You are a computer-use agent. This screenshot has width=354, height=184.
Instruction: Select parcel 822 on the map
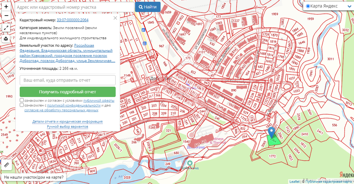point(193,72)
